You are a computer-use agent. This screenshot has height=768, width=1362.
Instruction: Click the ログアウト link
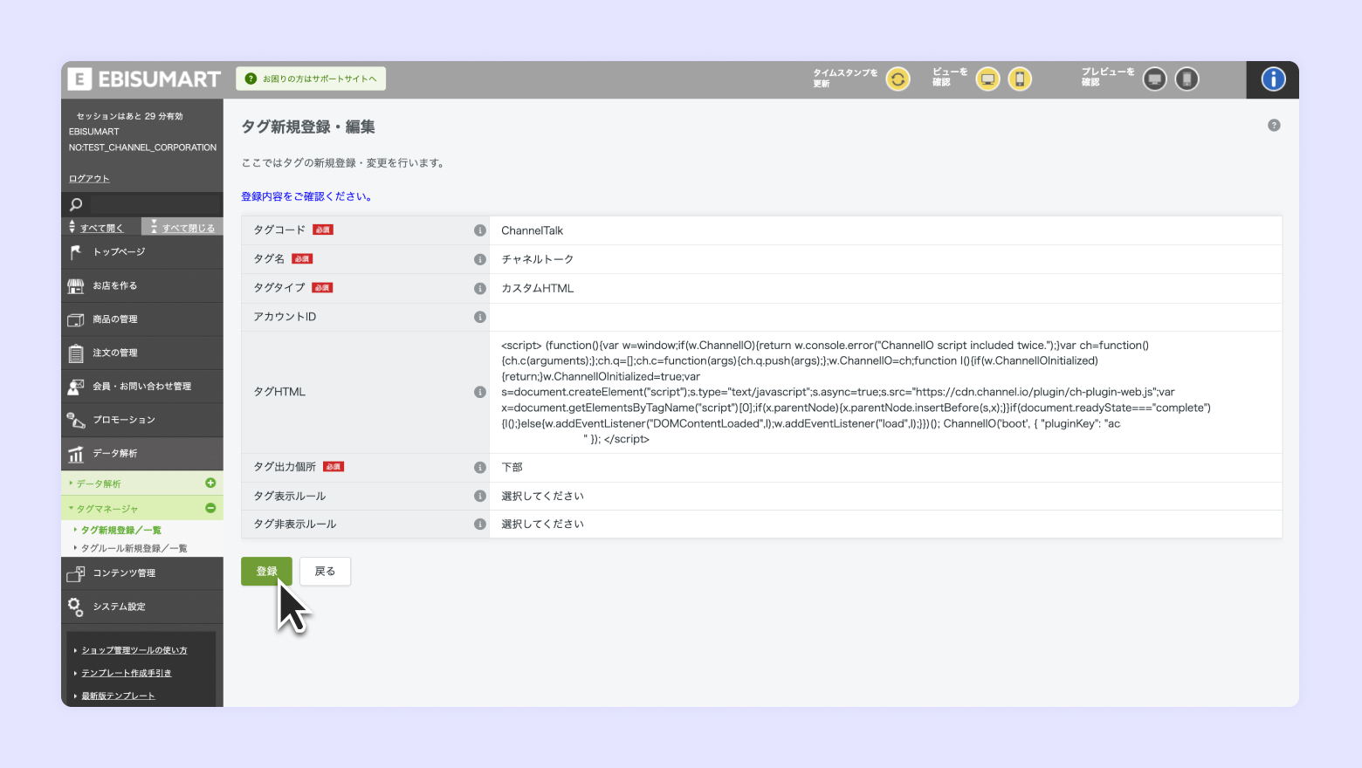click(x=89, y=179)
